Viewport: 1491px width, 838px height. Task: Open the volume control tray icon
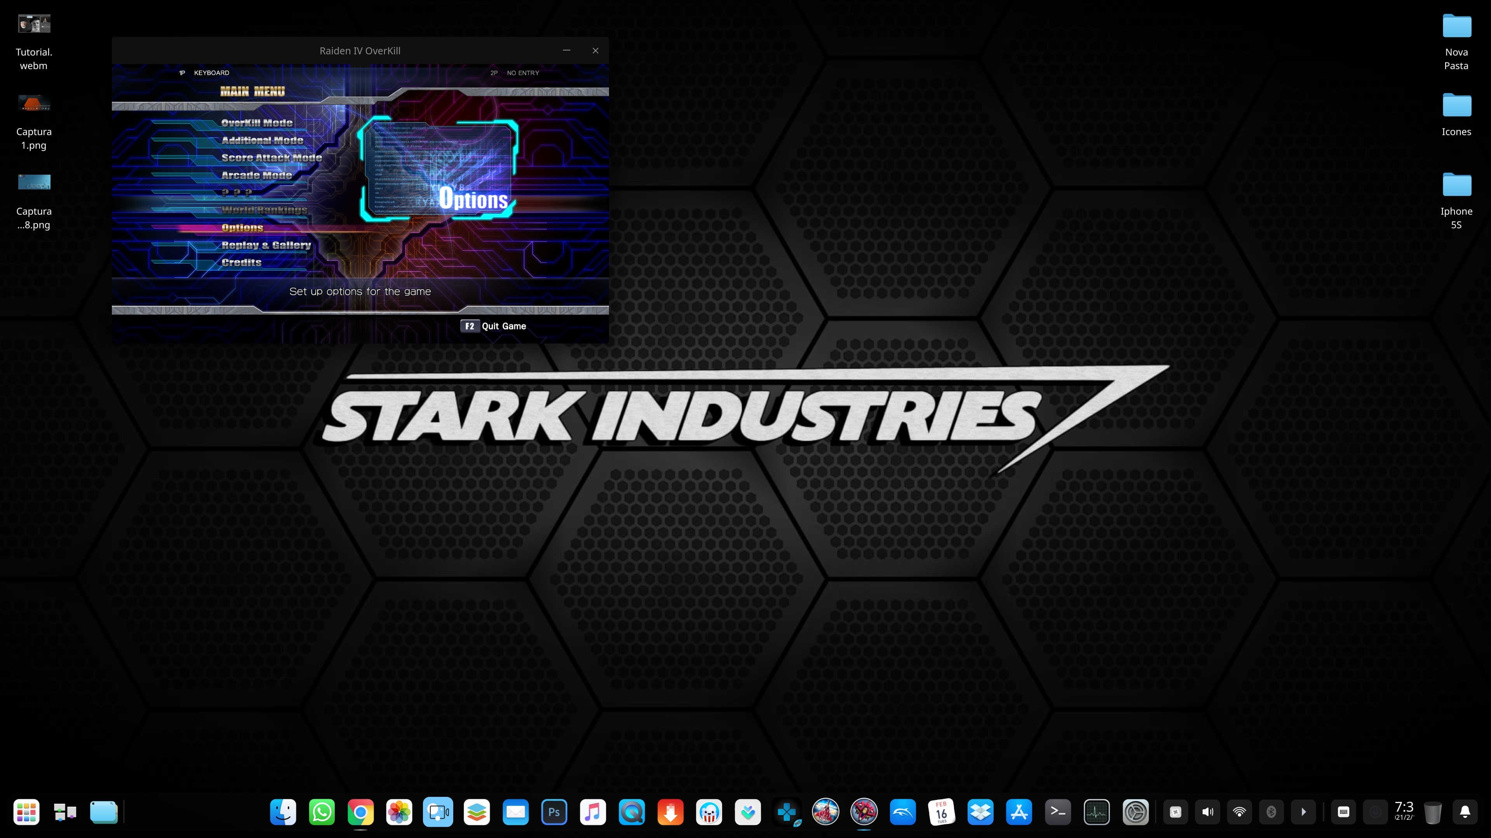(x=1207, y=811)
